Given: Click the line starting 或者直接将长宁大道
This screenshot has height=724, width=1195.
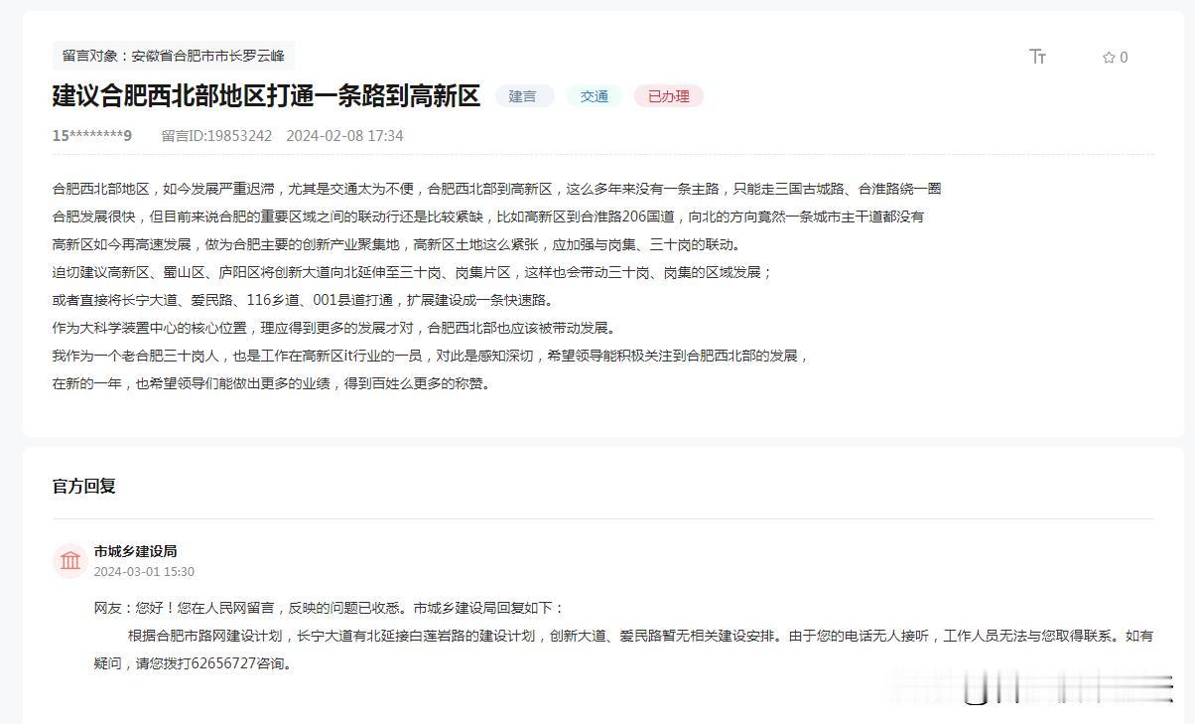Looking at the screenshot, I should [303, 300].
